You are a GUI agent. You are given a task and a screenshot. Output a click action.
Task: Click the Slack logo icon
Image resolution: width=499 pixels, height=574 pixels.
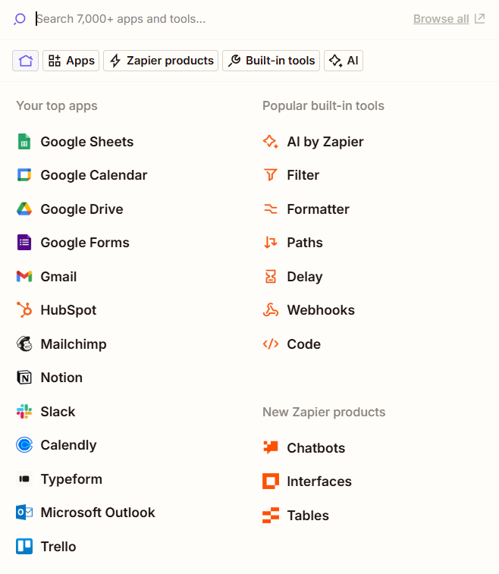tap(24, 412)
